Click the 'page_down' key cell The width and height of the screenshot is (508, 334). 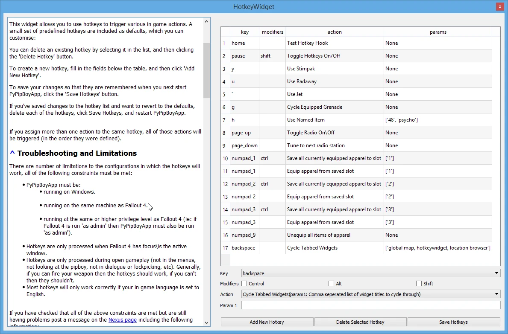click(x=245, y=145)
